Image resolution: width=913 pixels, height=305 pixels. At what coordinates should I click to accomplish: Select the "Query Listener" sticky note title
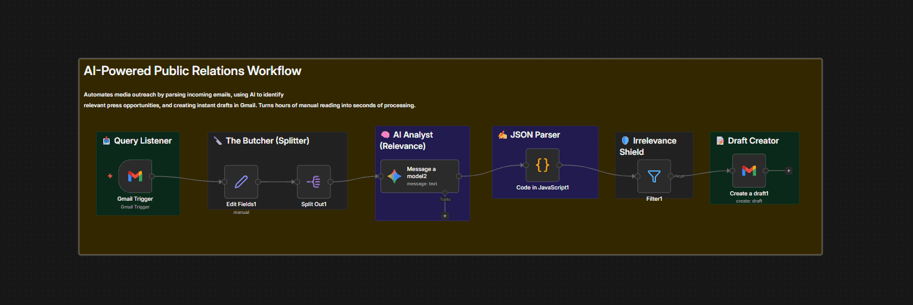(x=143, y=141)
